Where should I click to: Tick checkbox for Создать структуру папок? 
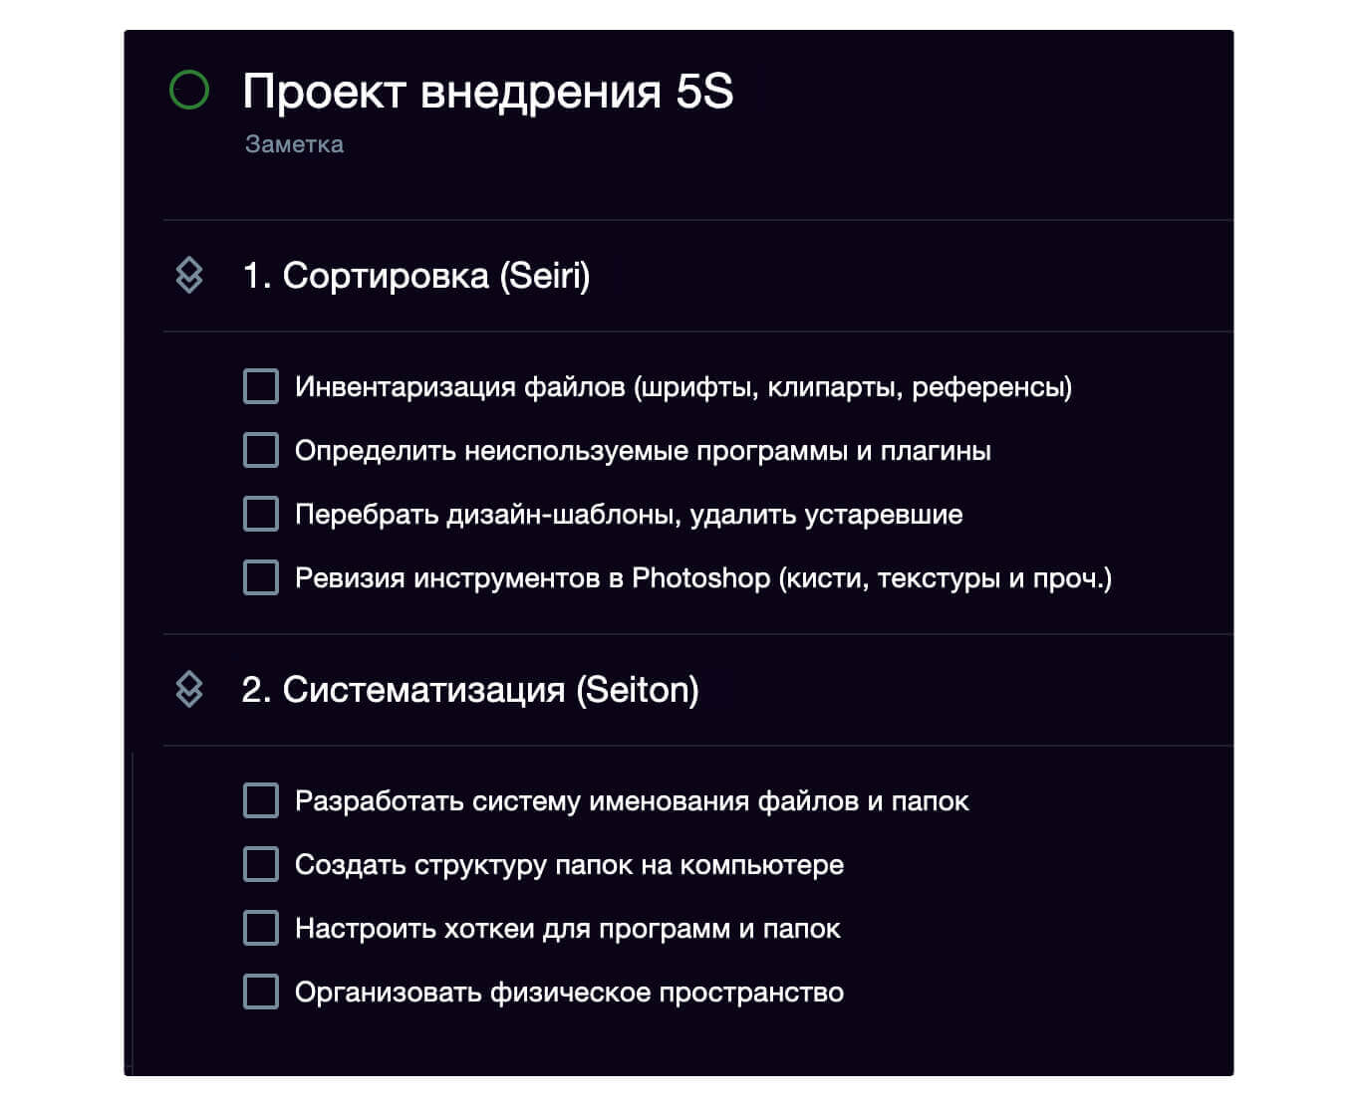[261, 864]
